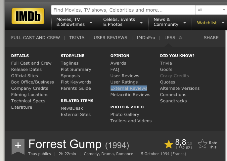Focus the Find Movies search field
The width and height of the screenshot is (227, 161).
(x=123, y=10)
